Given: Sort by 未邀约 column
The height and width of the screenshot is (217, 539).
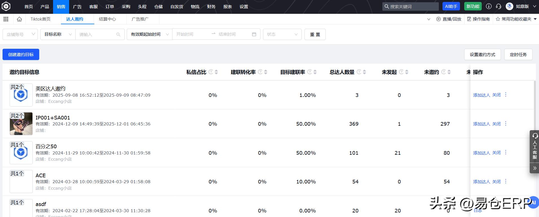Looking at the screenshot, I should (x=449, y=72).
